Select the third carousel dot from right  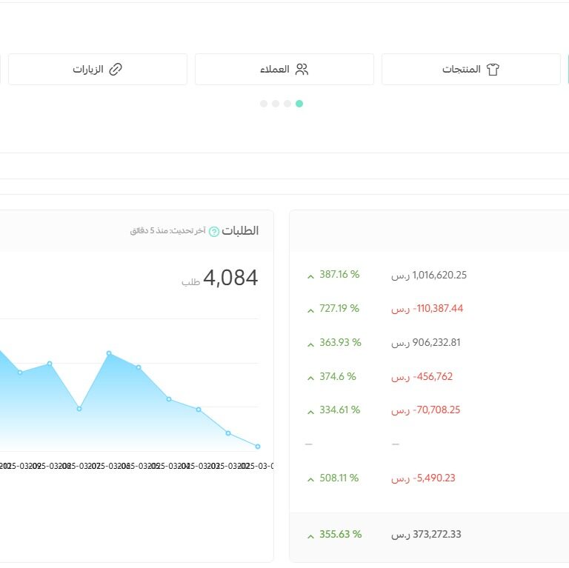click(x=276, y=104)
